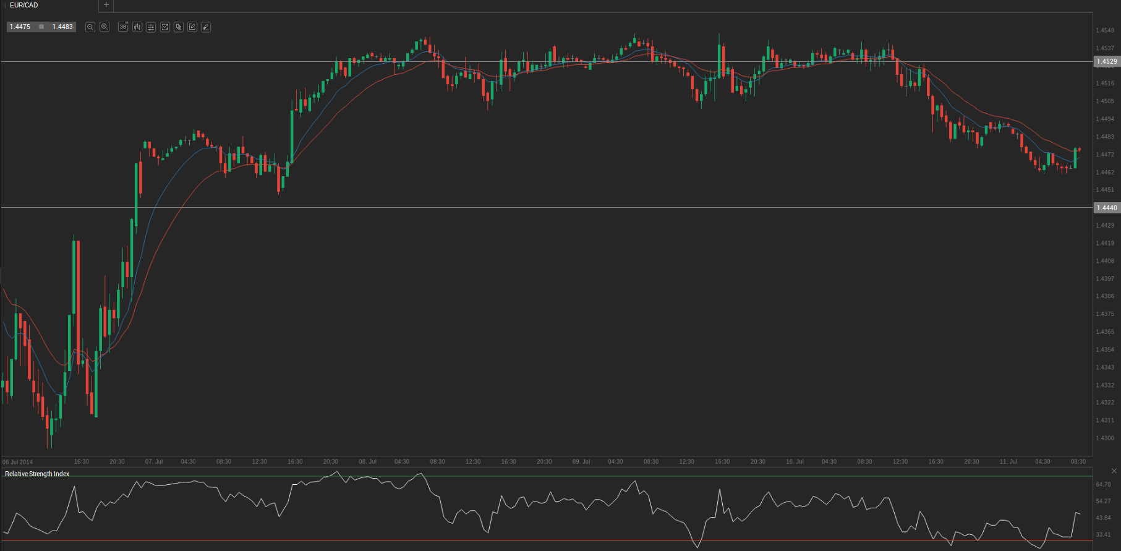Select the drawing pen tool icon
This screenshot has height=551, width=1121.
click(206, 27)
